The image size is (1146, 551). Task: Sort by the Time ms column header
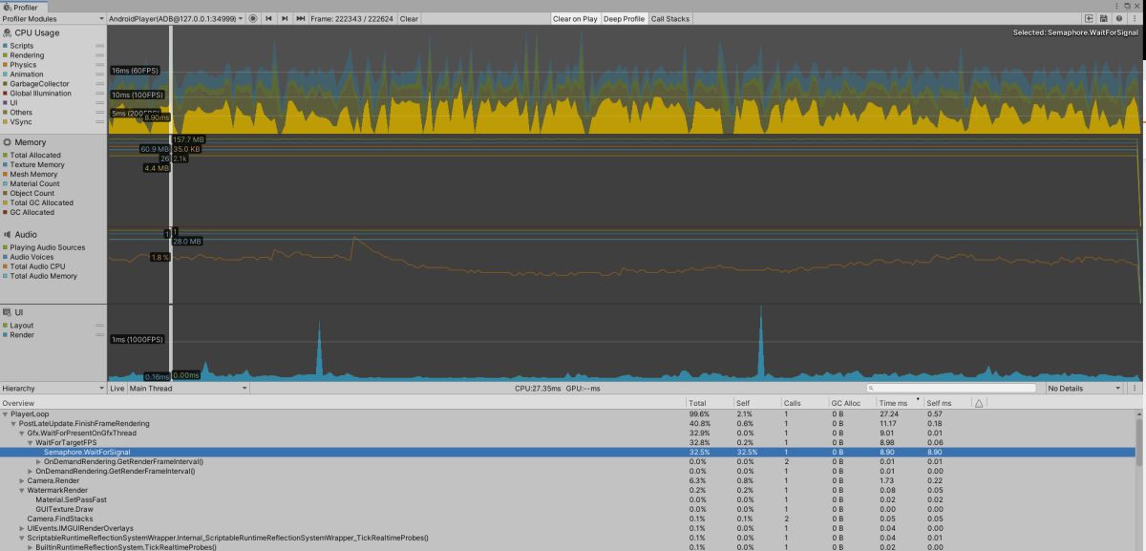[x=901, y=403]
